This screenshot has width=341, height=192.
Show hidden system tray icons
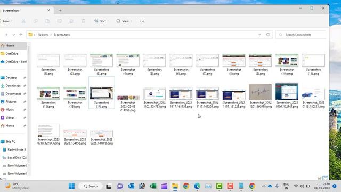pyautogui.click(x=264, y=186)
